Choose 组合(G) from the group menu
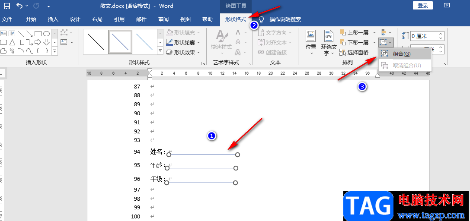This screenshot has width=470, height=221. (x=405, y=54)
